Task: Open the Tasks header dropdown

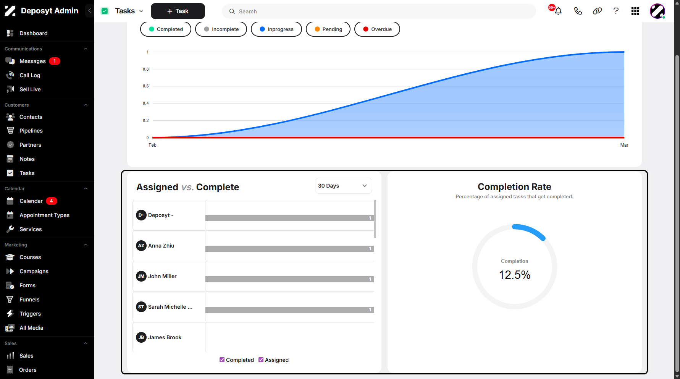Action: 141,11
